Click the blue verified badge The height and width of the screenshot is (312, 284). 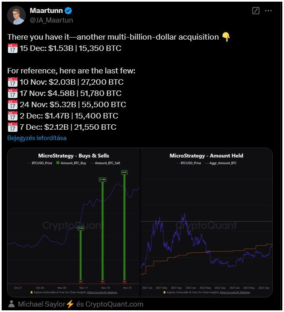[68, 10]
